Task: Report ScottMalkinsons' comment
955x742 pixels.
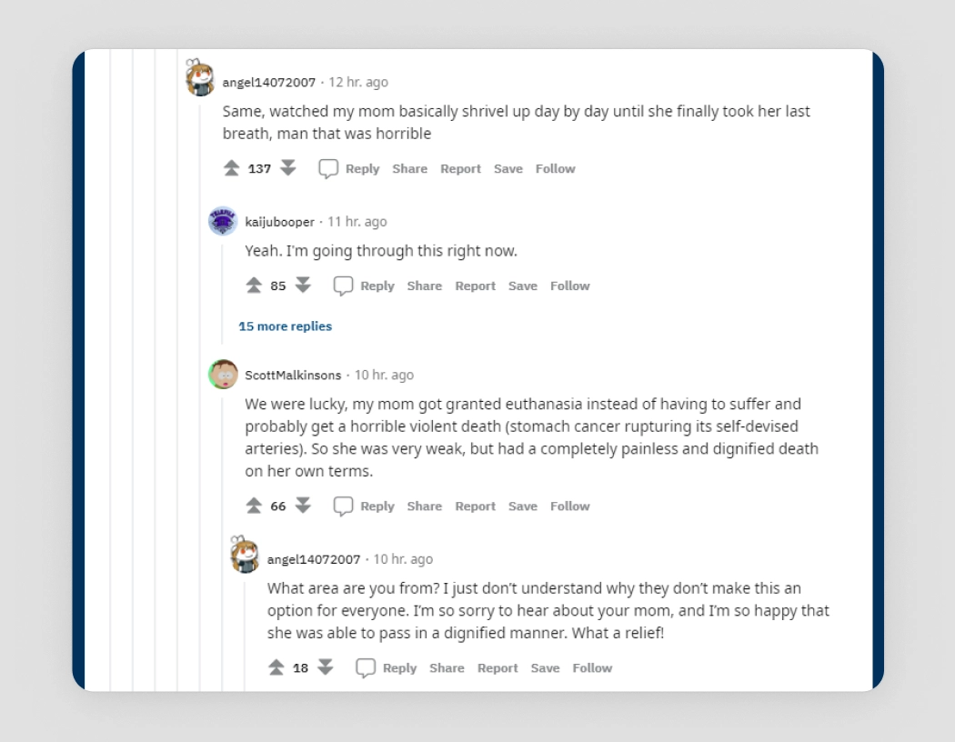Action: pyautogui.click(x=475, y=506)
